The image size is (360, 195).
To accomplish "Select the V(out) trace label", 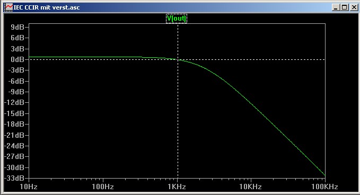I will click(177, 19).
